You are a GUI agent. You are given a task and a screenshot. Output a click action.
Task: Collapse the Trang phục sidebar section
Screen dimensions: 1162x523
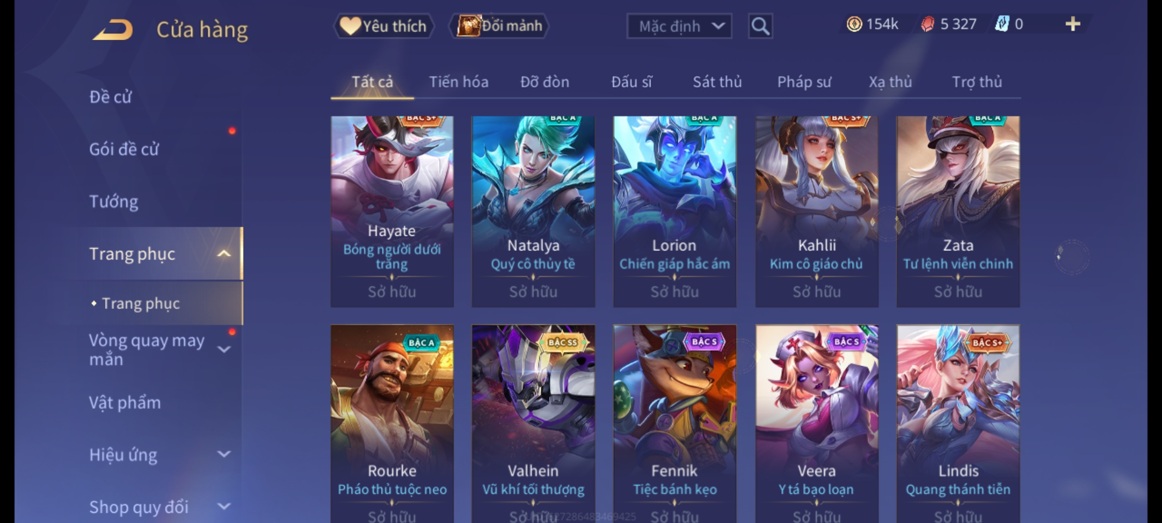coord(224,253)
